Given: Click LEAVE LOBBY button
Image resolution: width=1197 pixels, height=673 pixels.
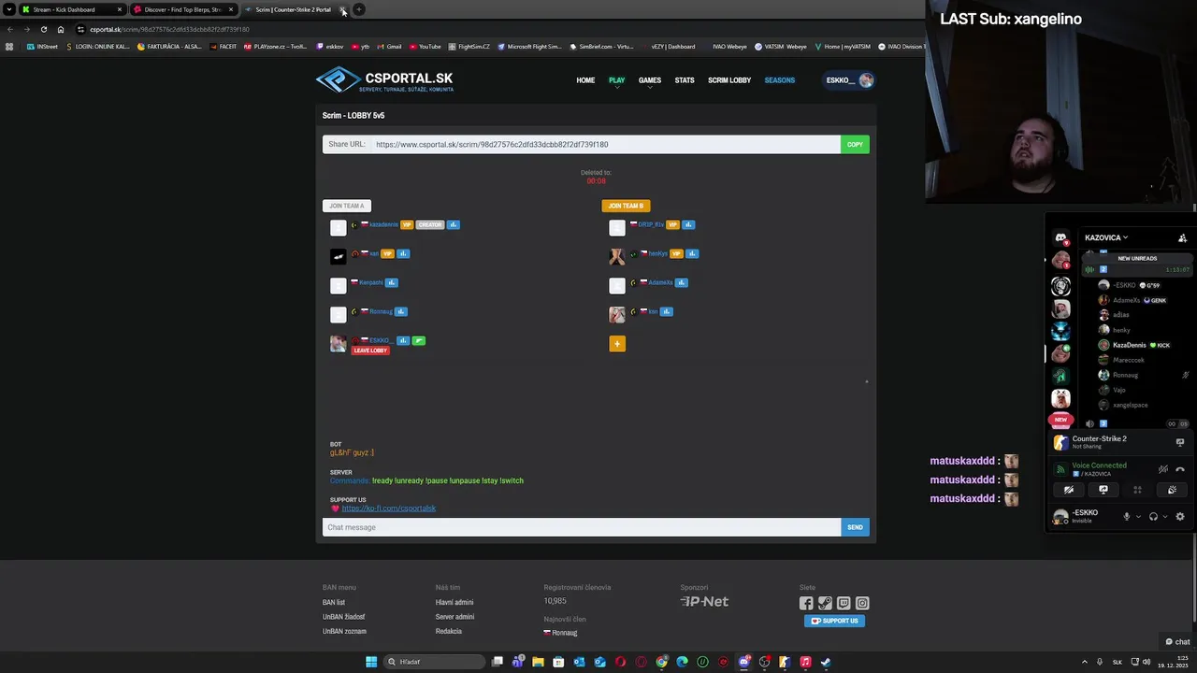Looking at the screenshot, I should 370,351.
